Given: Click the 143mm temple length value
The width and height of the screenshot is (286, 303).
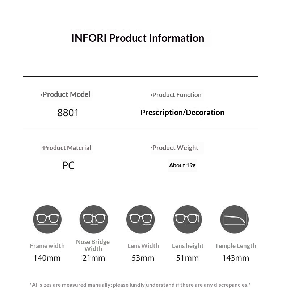Looking at the screenshot, I should point(236,258).
